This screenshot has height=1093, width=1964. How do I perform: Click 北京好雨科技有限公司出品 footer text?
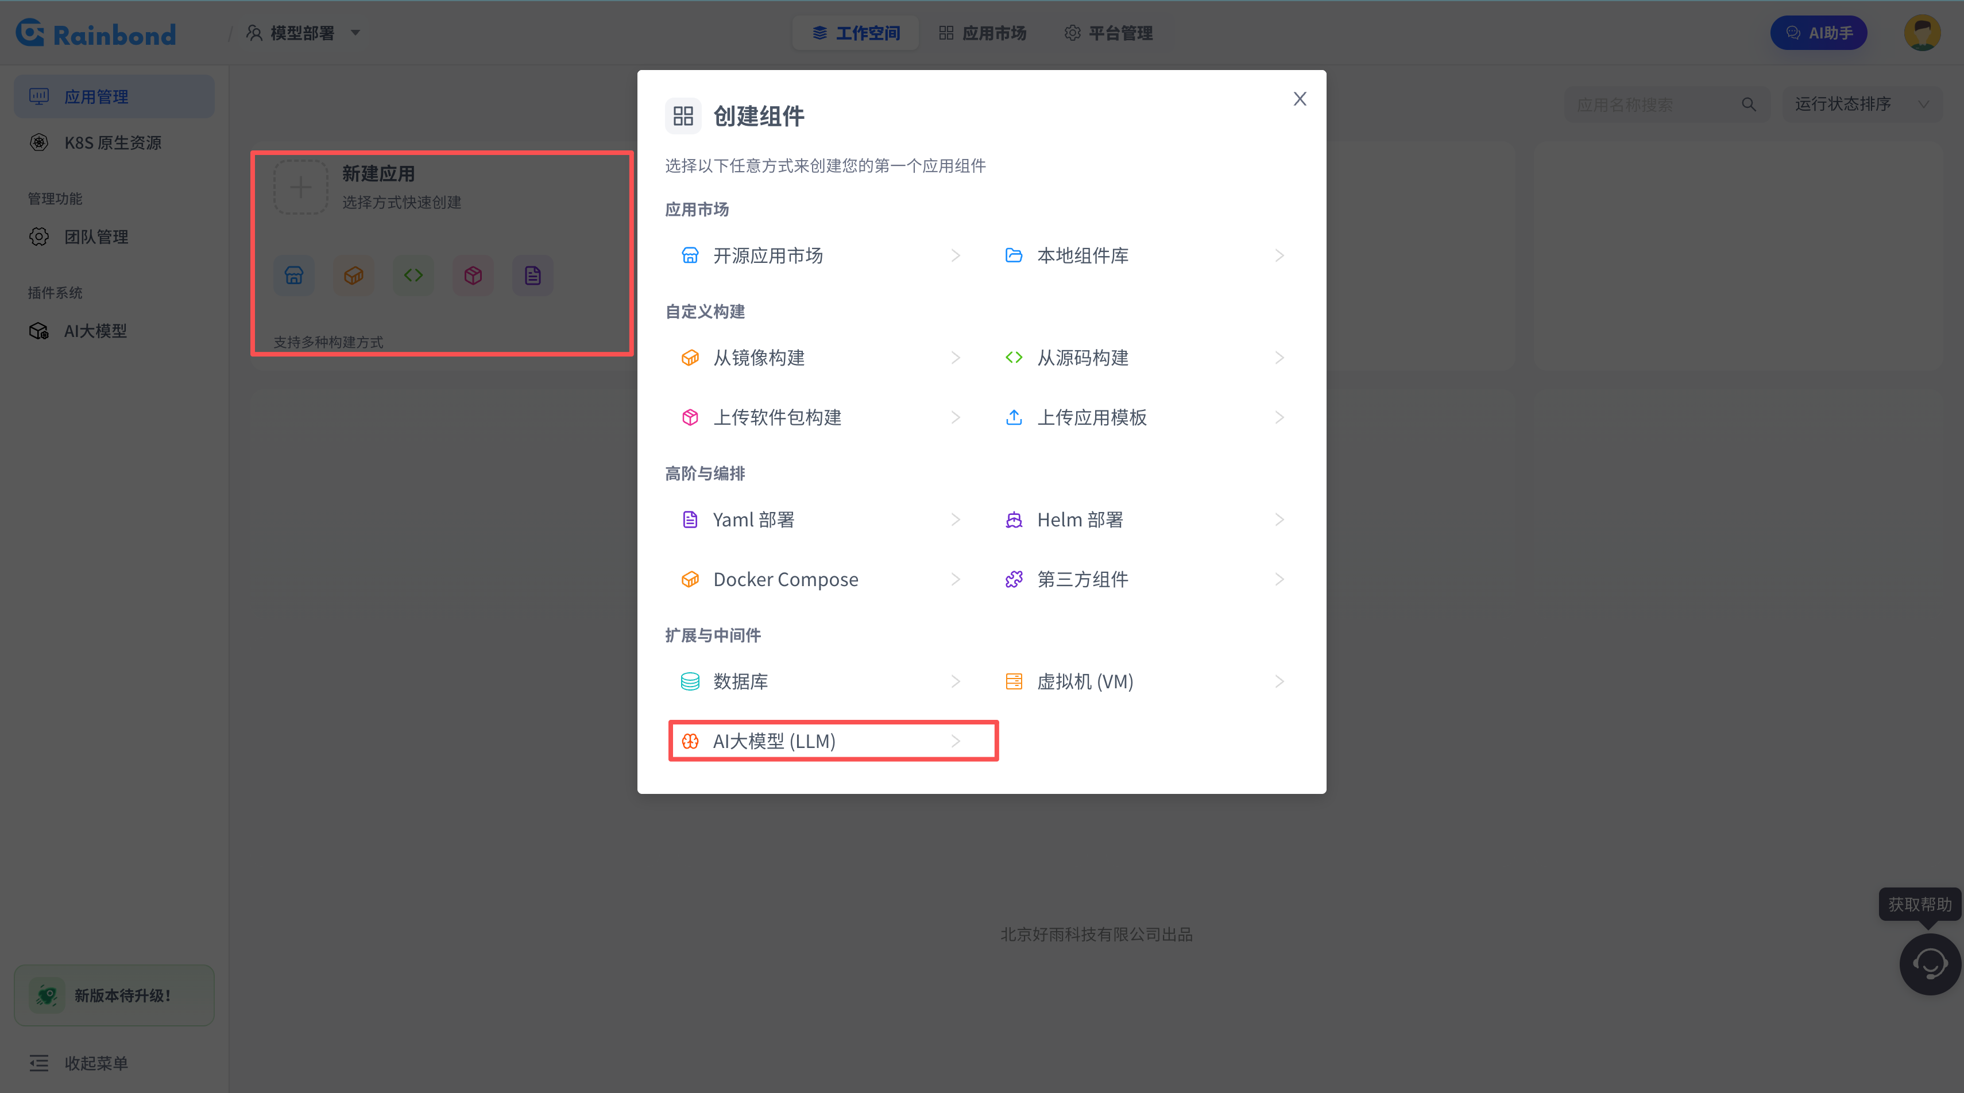1096,935
